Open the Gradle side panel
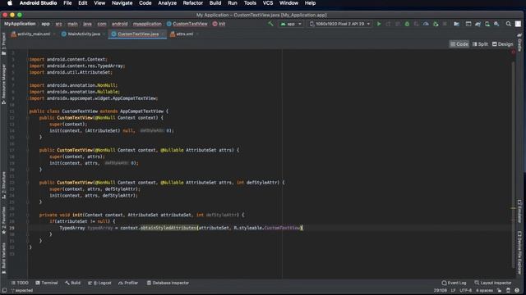This screenshot has height=295, width=526. 519,43
